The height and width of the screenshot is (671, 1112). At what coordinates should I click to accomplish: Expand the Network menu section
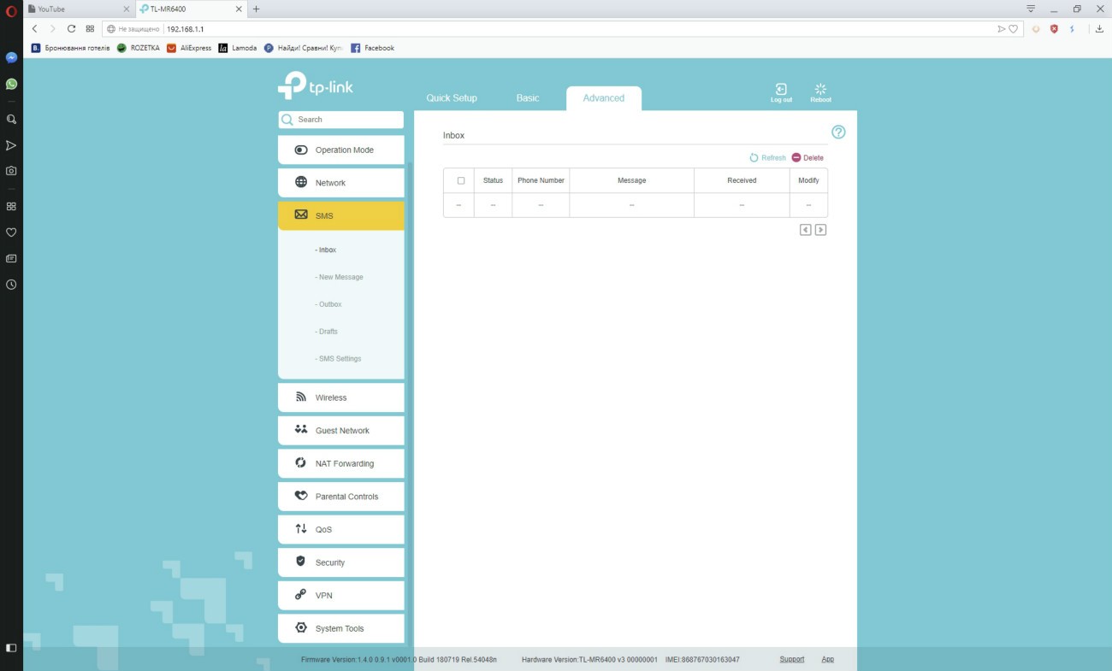click(x=340, y=183)
